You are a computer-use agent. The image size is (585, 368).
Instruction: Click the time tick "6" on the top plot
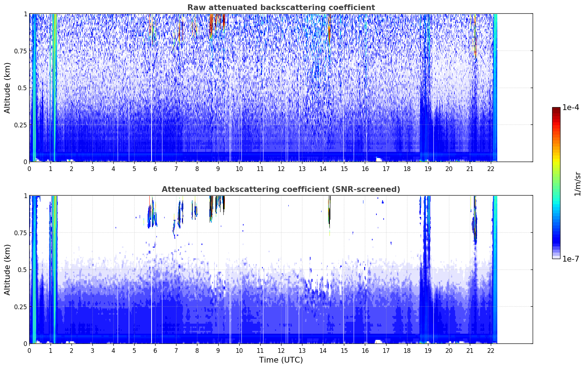click(155, 169)
